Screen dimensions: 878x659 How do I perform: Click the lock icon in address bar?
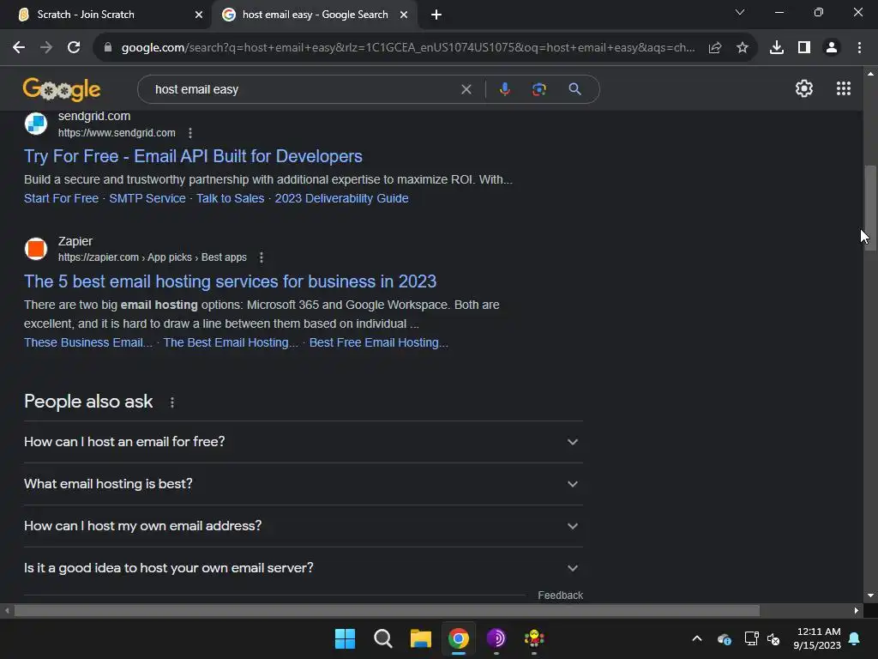107,48
